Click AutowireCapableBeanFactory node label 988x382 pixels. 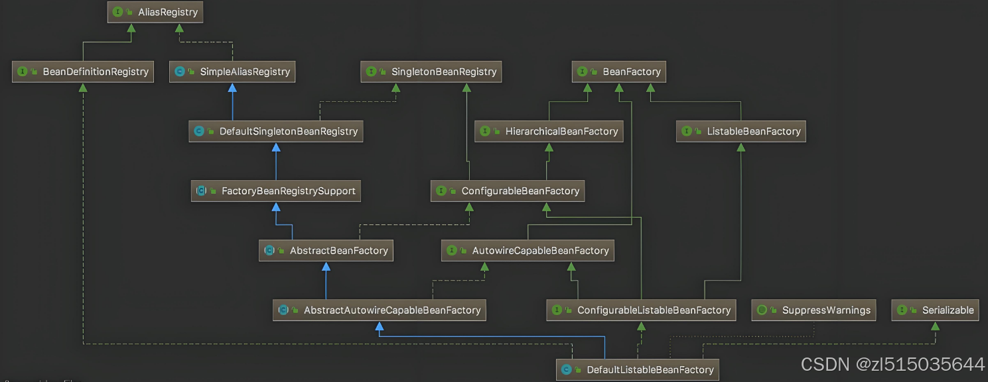(x=540, y=250)
